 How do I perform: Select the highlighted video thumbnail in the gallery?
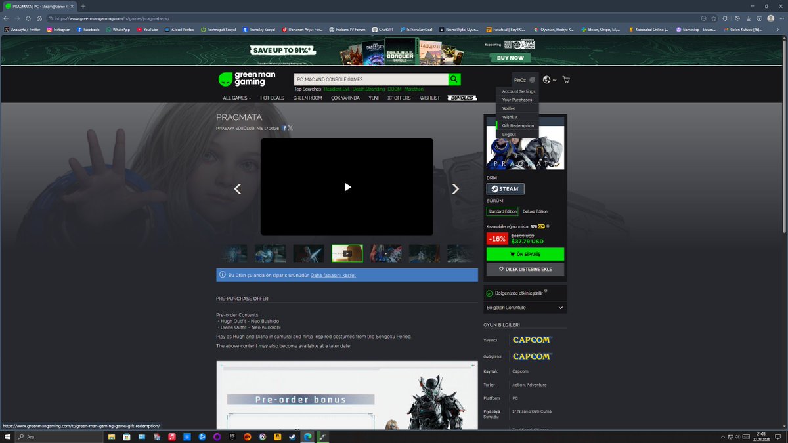[347, 253]
